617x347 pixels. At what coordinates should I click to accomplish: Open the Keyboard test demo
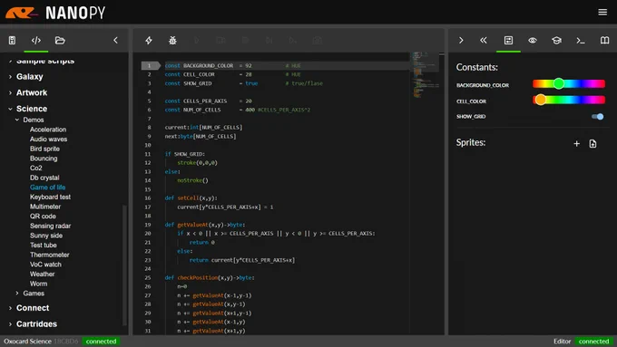click(x=51, y=197)
